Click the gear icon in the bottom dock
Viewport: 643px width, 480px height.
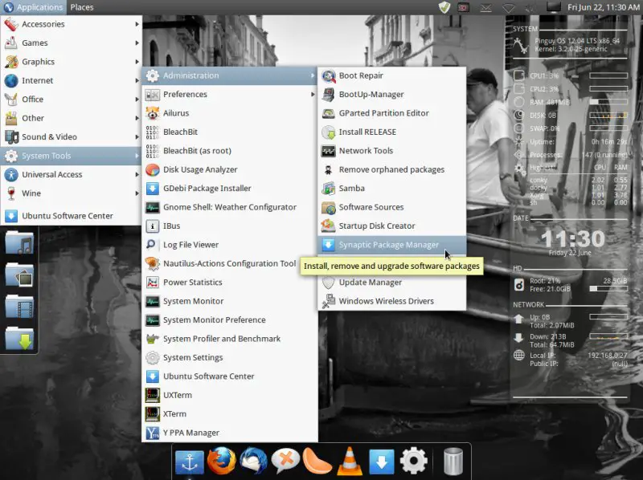(x=413, y=461)
